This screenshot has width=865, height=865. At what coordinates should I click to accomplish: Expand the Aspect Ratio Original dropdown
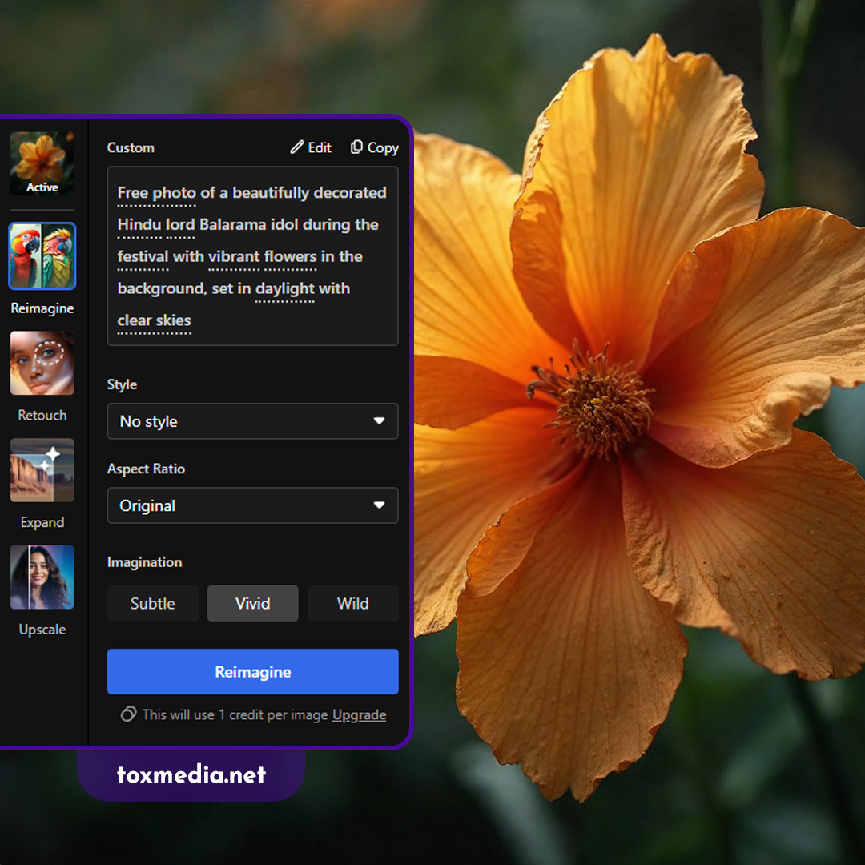coord(252,505)
